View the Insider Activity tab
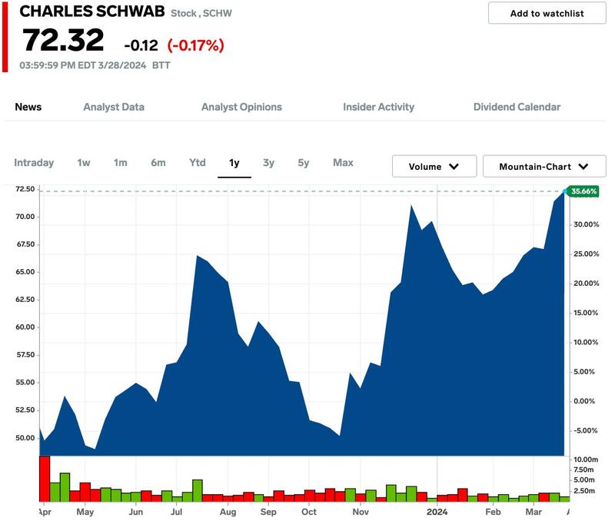This screenshot has width=615, height=531. [x=378, y=107]
